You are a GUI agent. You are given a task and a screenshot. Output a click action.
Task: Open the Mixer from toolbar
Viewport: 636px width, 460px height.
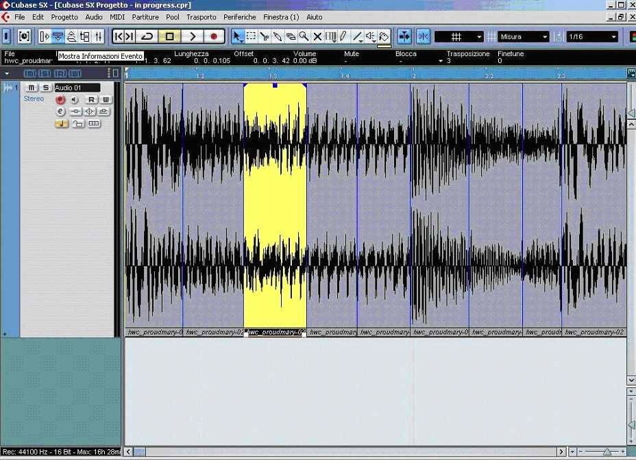[x=99, y=36]
